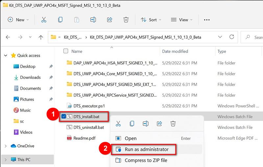
Task: Expand the address bar history dropdown
Action: pos(220,37)
